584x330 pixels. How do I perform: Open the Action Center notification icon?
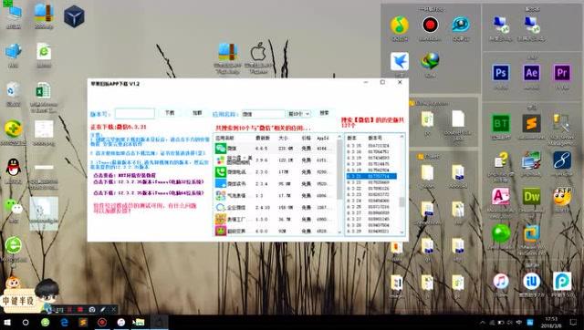point(574,322)
